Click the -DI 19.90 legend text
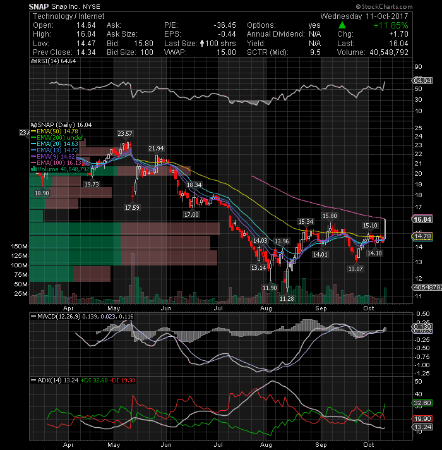 (122, 380)
